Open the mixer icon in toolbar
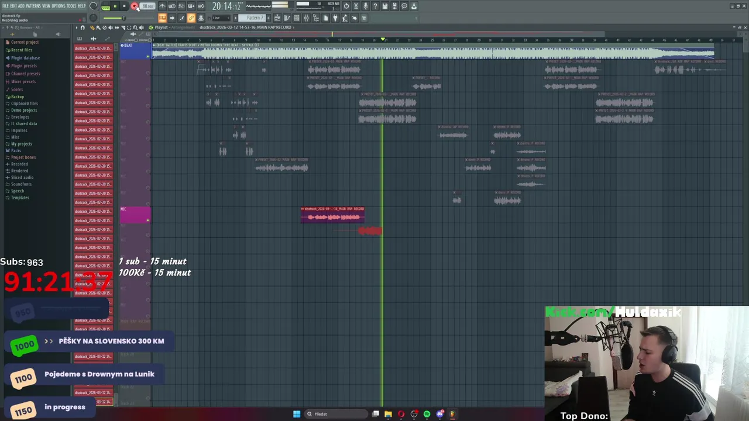The height and width of the screenshot is (421, 749). coord(306,18)
